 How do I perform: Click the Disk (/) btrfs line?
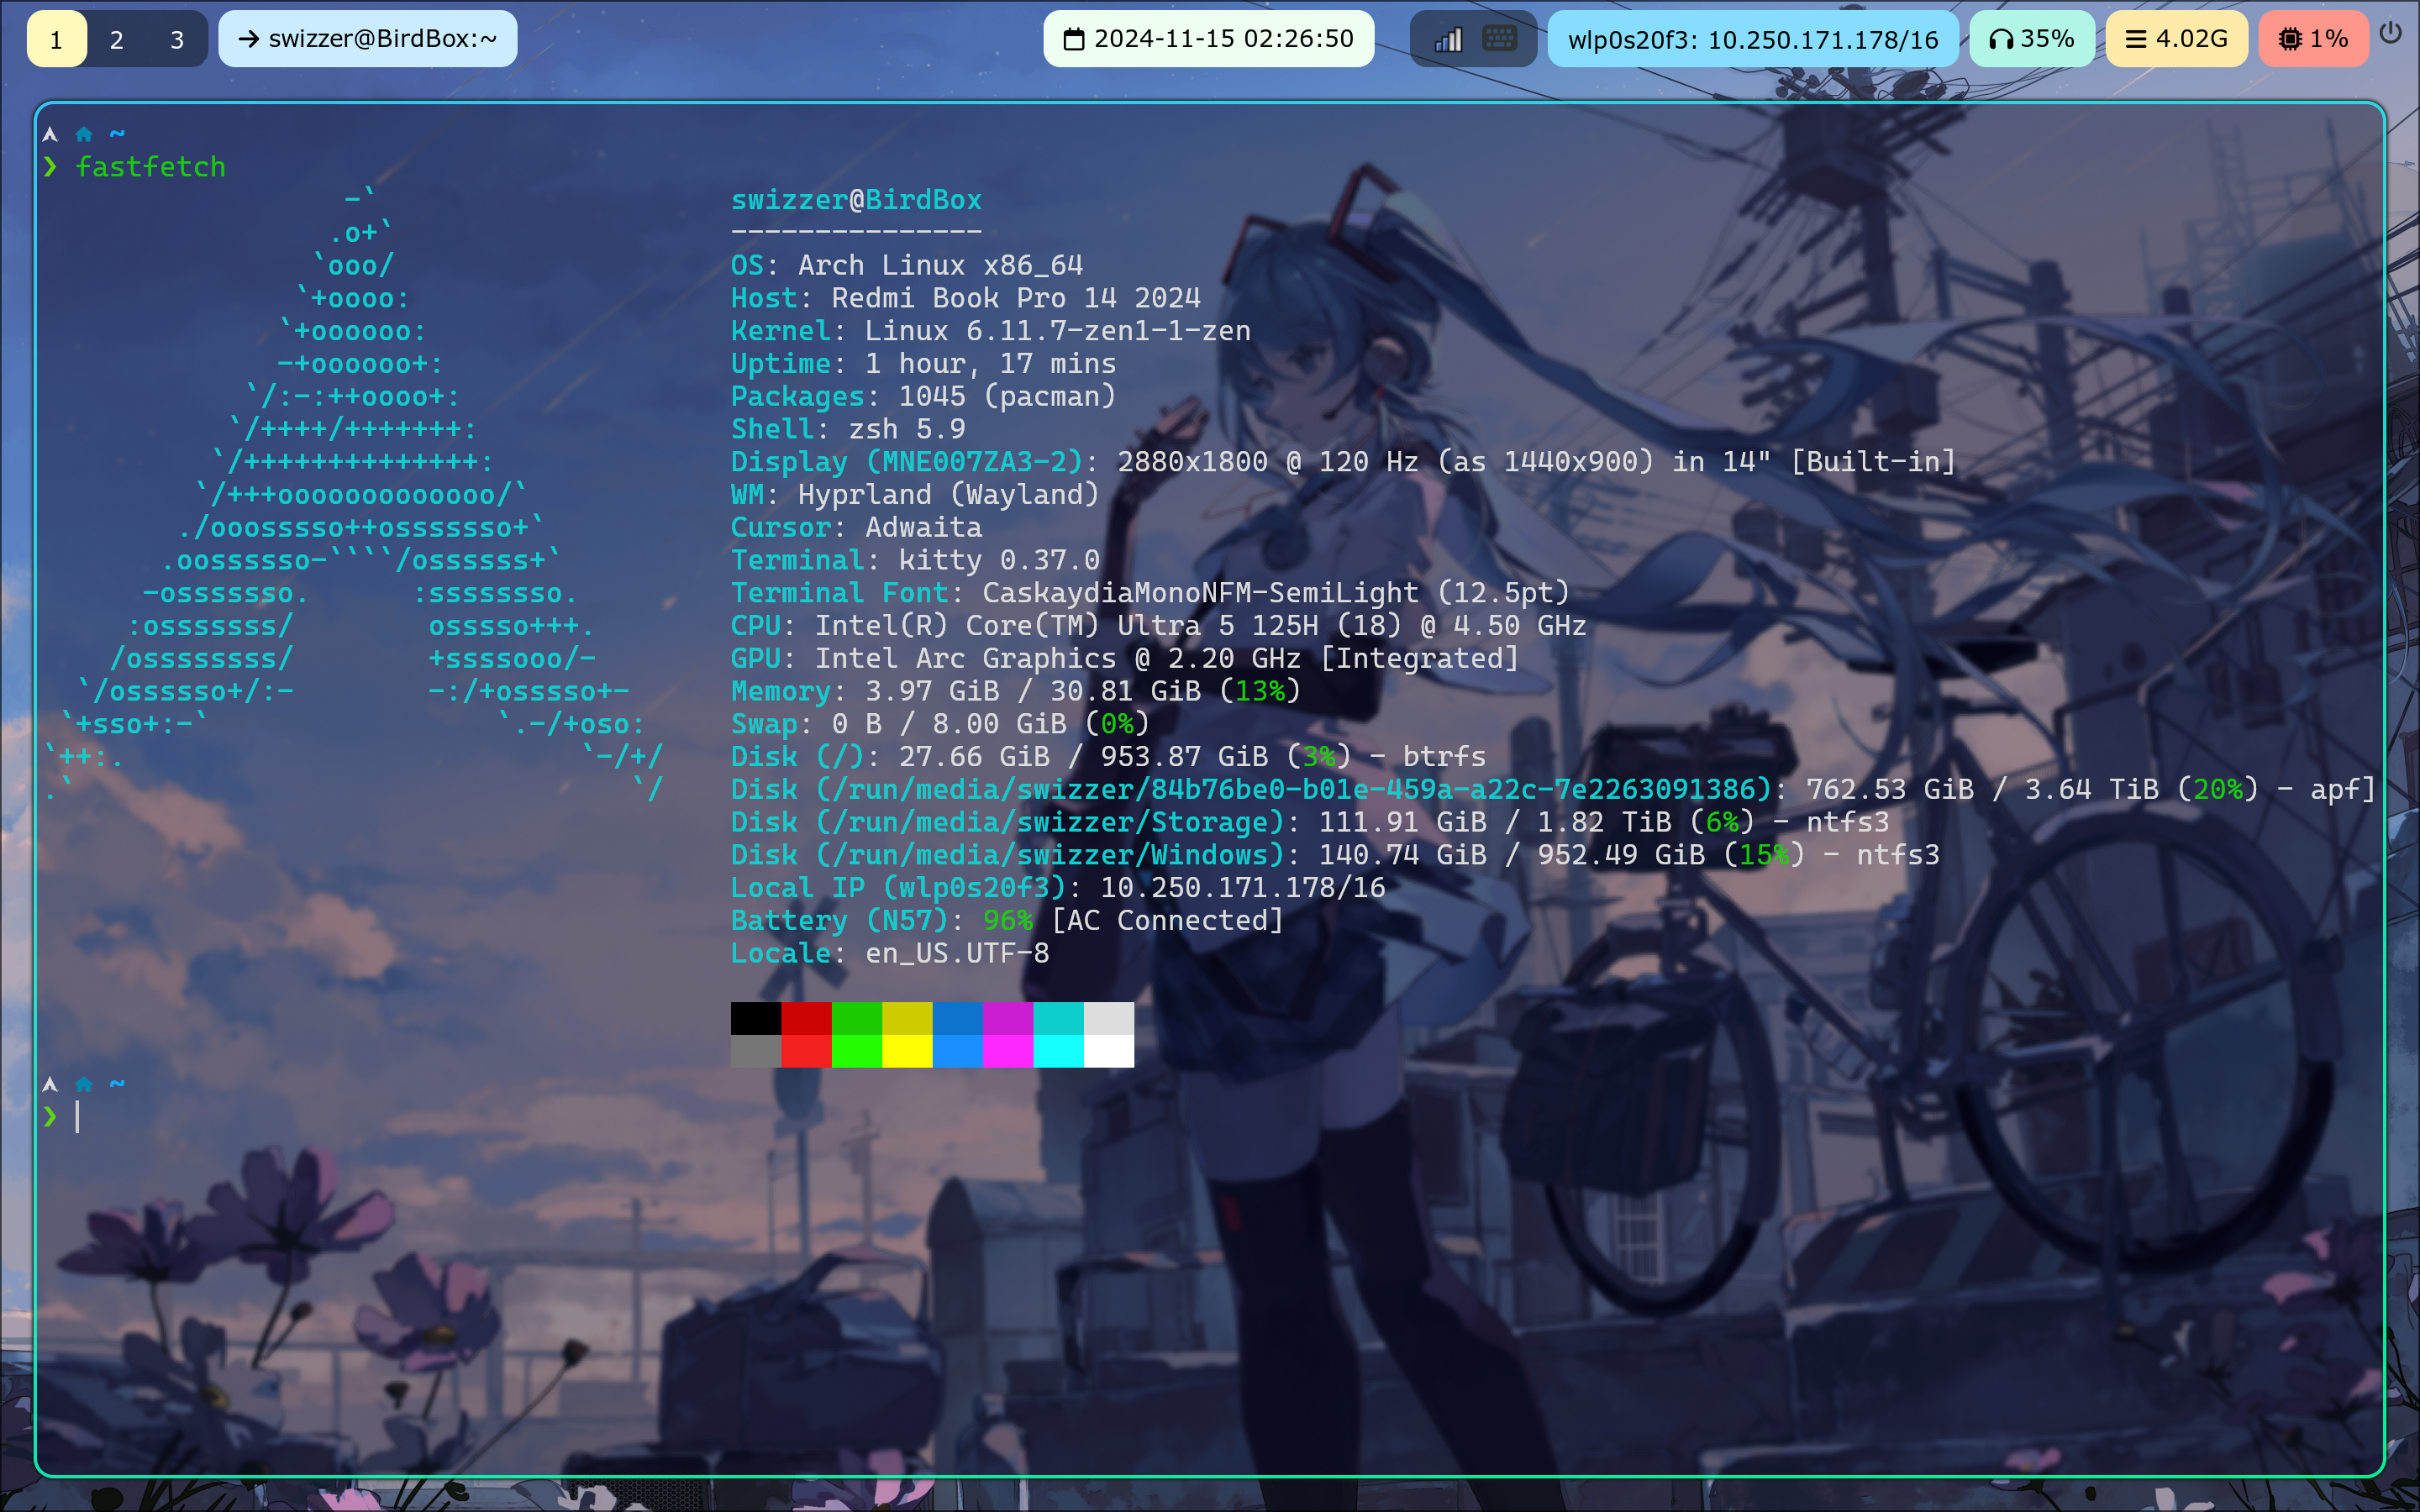(x=1108, y=757)
